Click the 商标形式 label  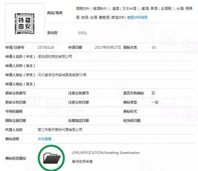pos(130,112)
